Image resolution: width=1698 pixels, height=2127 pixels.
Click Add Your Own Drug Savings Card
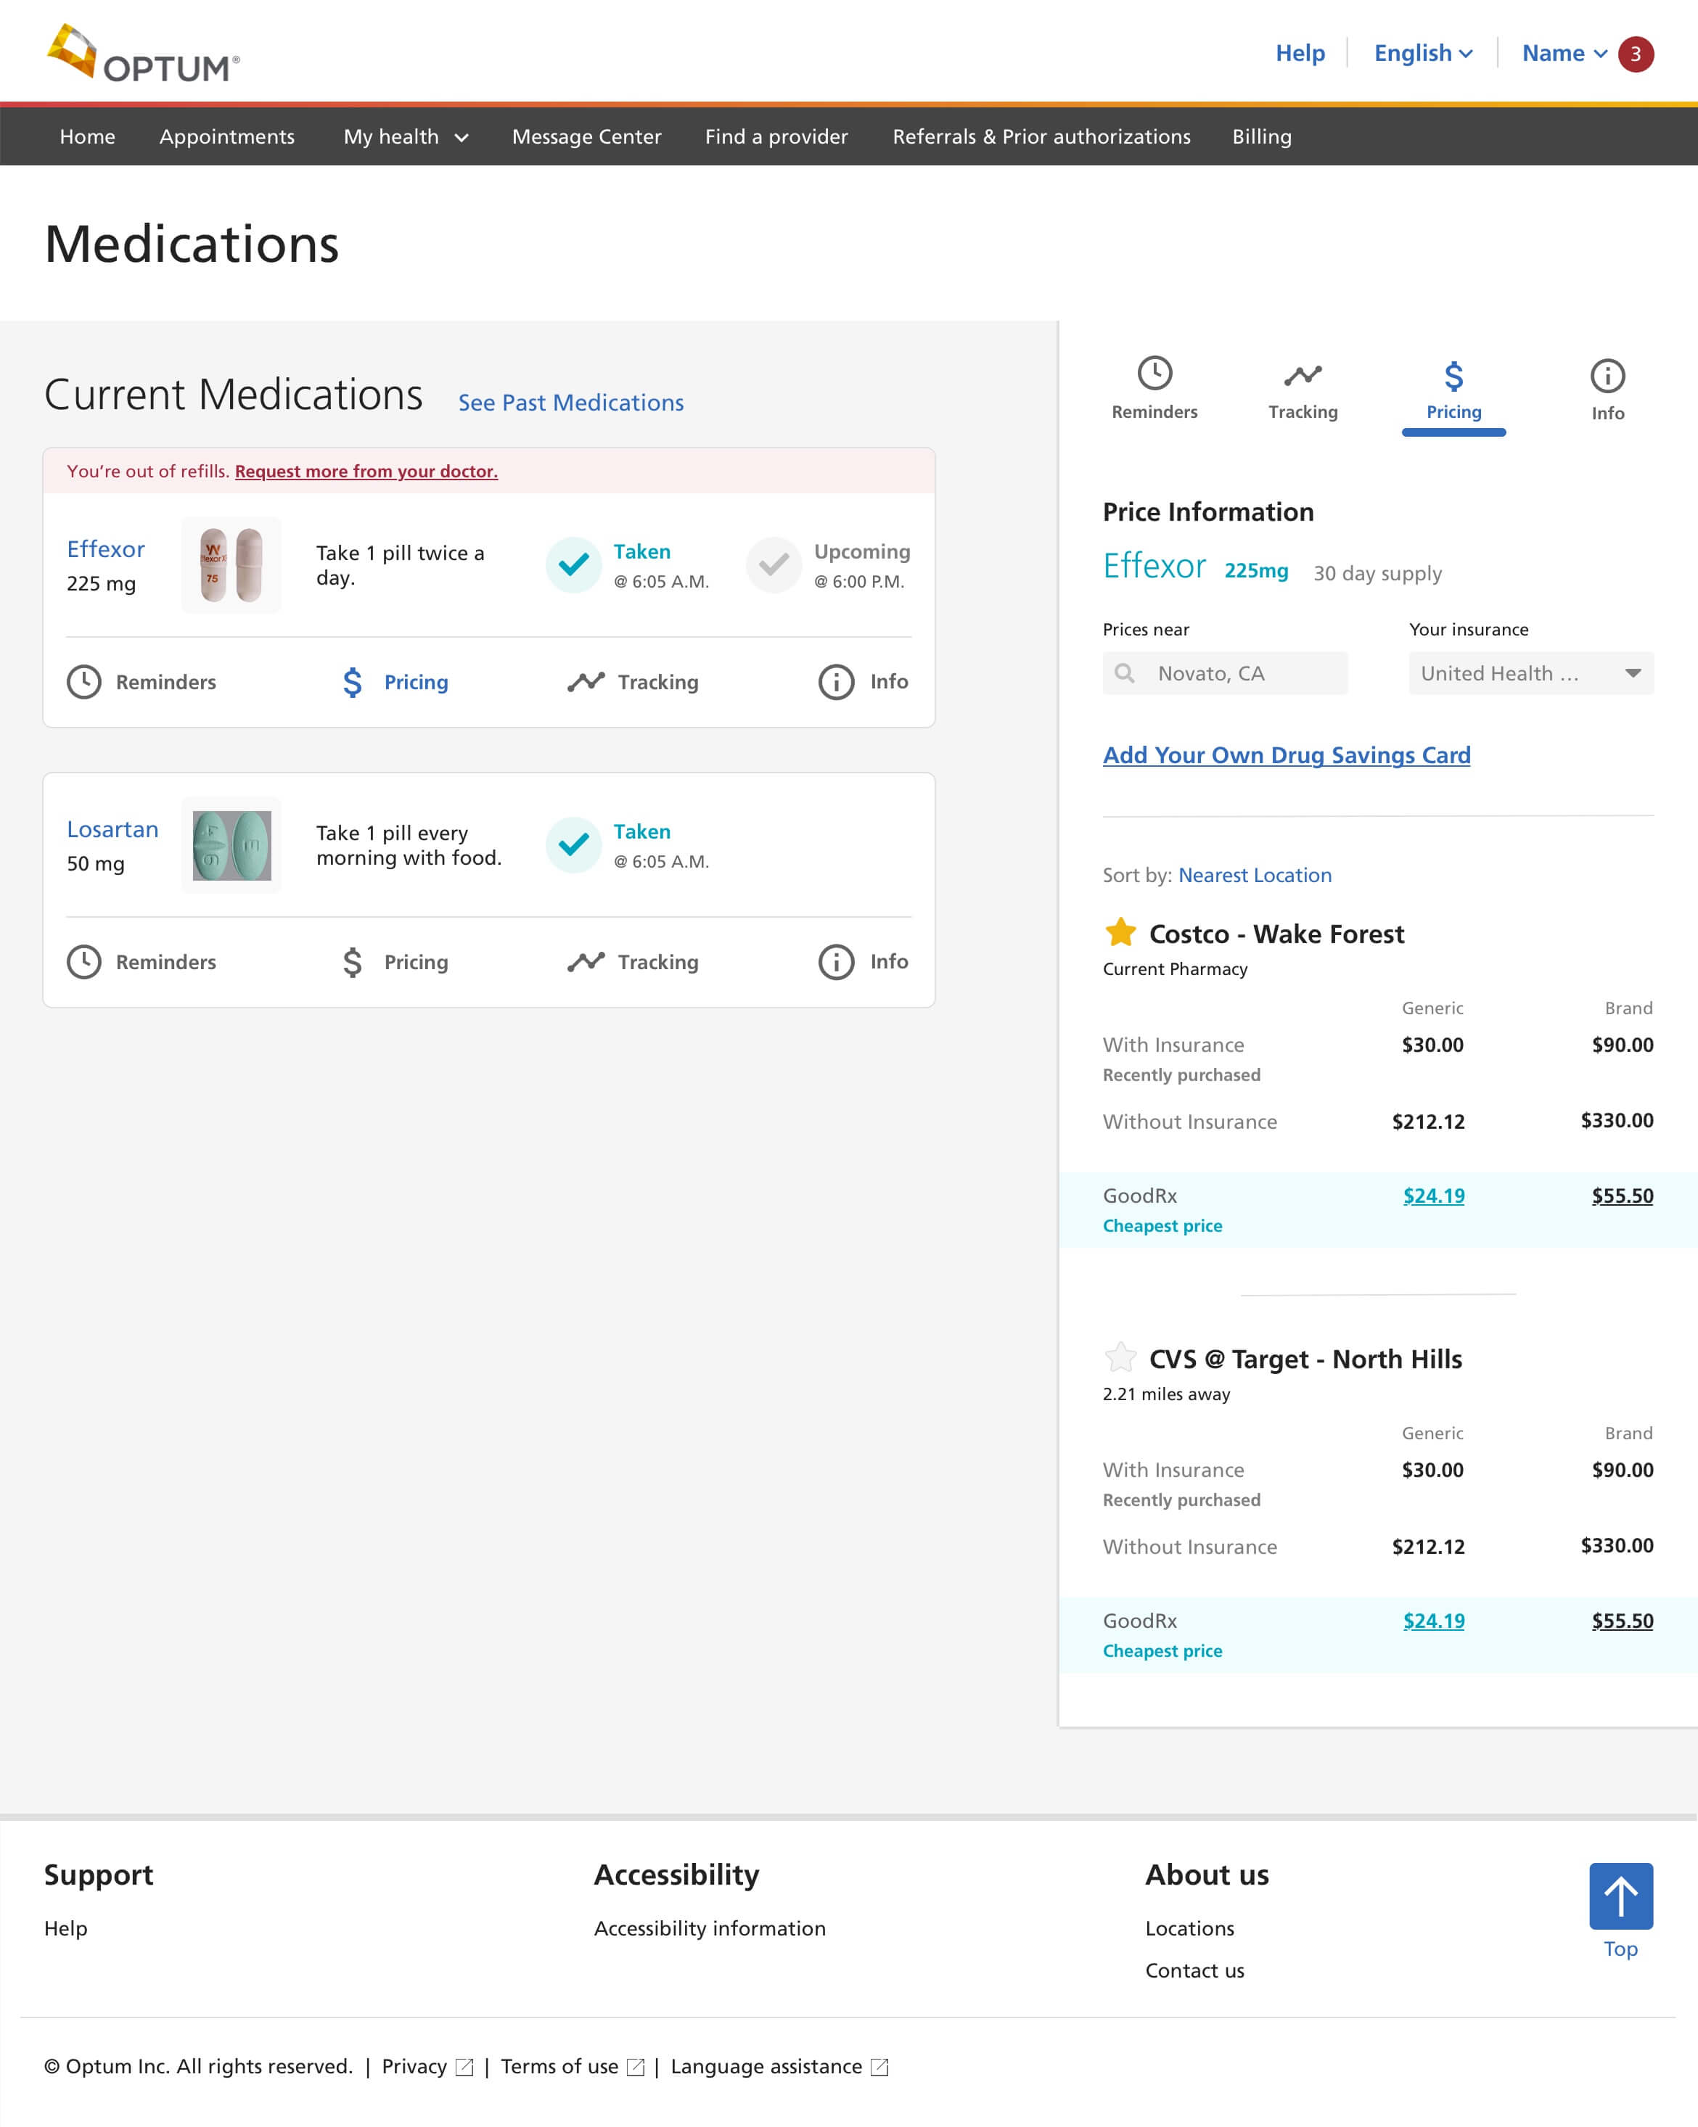coord(1286,754)
